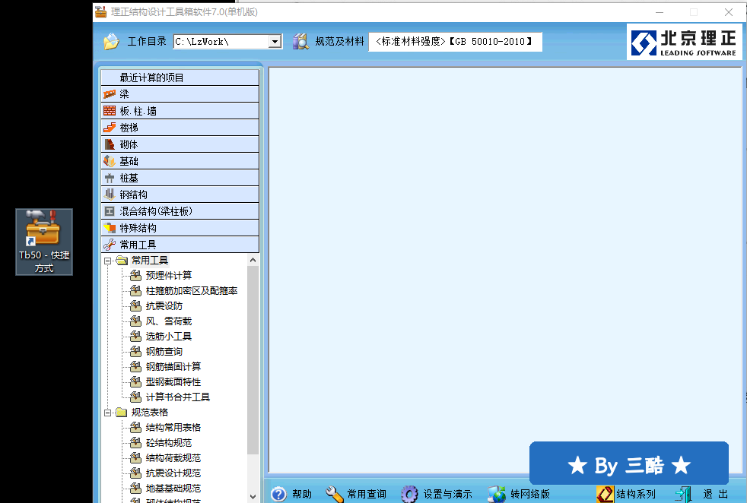747x503 pixels.
Task: Click the 钢结构 steel structure icon
Action: pos(110,195)
